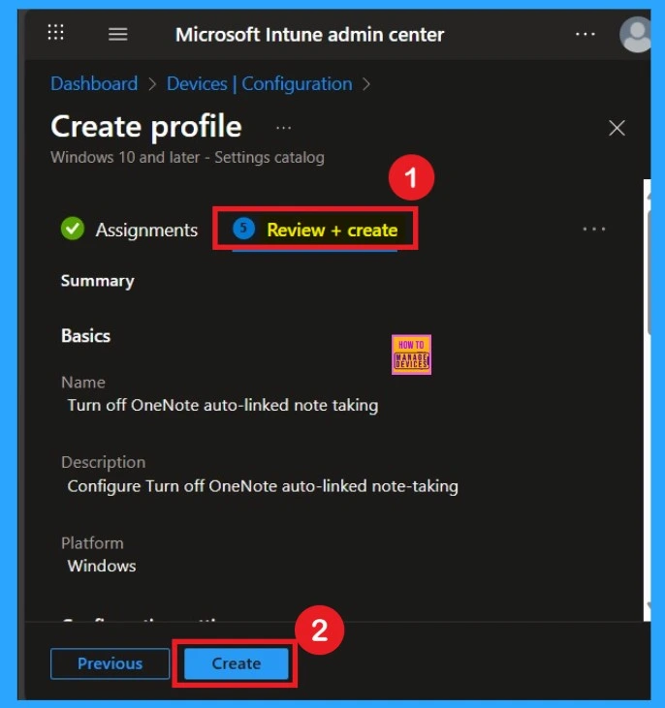Click the green check icon beside Assignments

coord(73,229)
